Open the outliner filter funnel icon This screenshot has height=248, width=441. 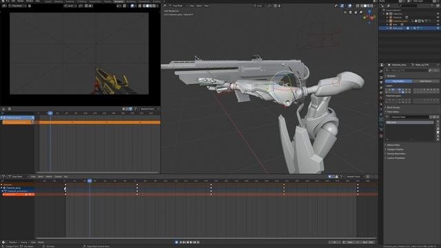tap(432, 6)
